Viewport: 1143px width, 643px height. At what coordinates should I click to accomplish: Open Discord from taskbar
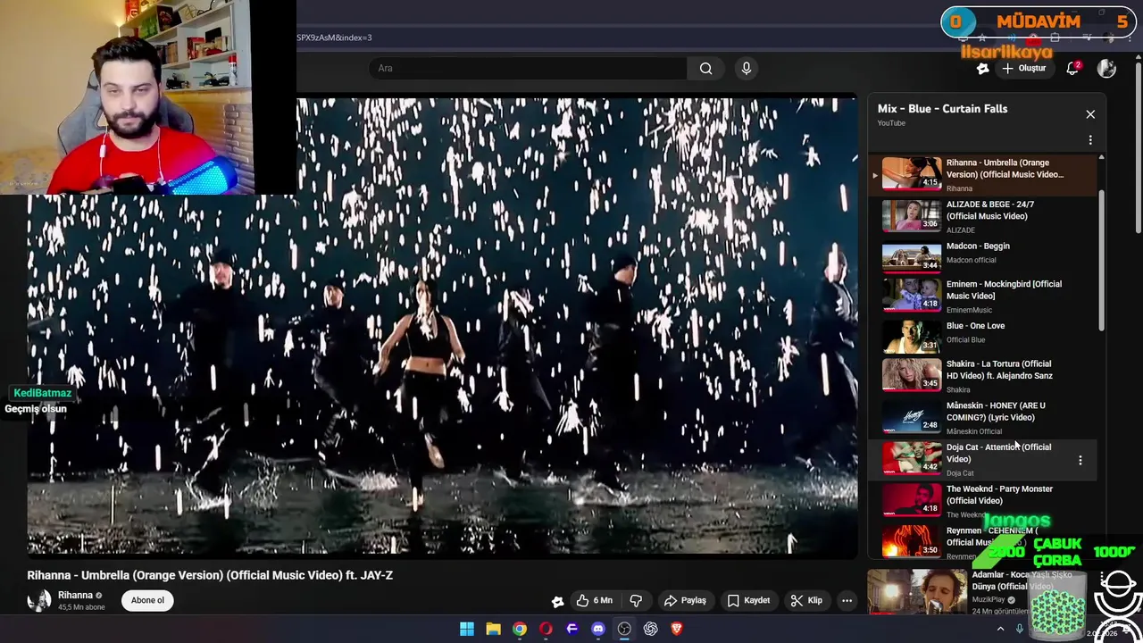598,629
